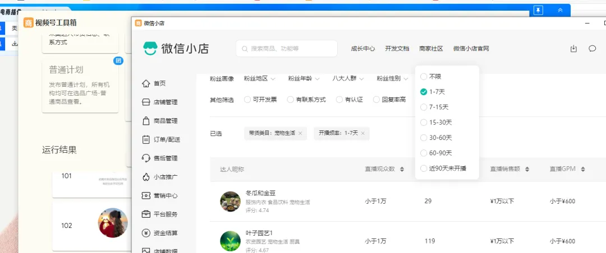Click the 营销中心 ticket icon
The height and width of the screenshot is (253, 606).
click(146, 195)
